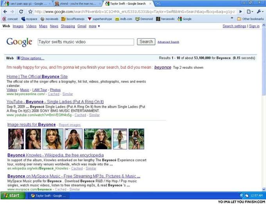Switch to the ytmnd tab

pyautogui.click(x=78, y=4)
